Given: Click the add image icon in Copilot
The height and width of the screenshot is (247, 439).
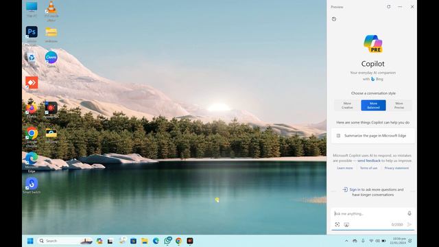Looking at the screenshot, I should pyautogui.click(x=346, y=224).
